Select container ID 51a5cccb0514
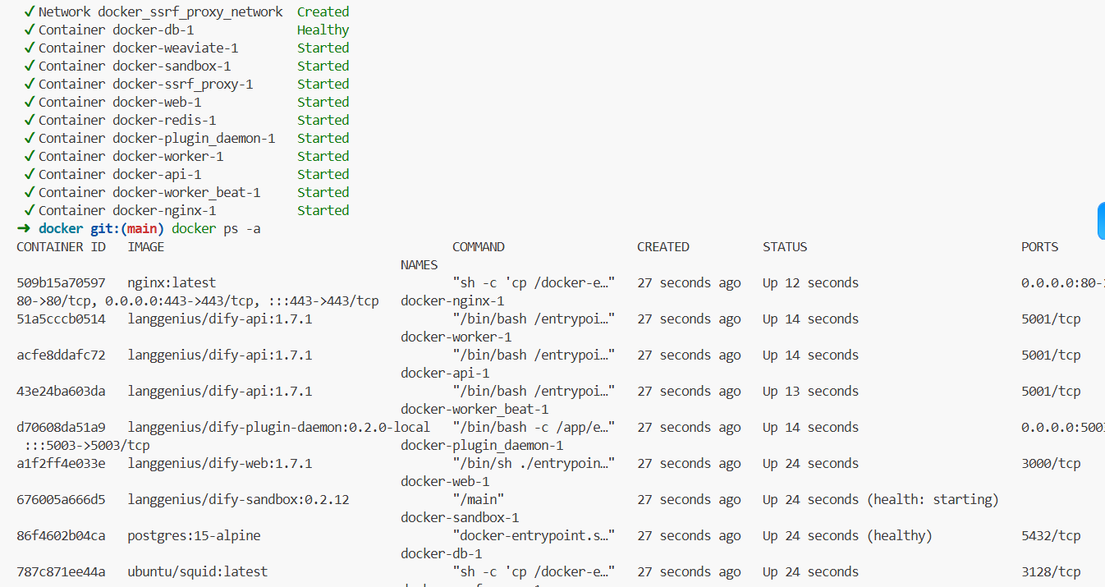The image size is (1105, 587). click(x=61, y=319)
